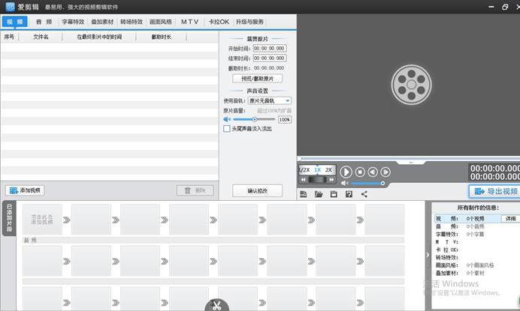Expand the handle below the preview progress bar
The image size is (520, 311).
pyautogui.click(x=410, y=162)
